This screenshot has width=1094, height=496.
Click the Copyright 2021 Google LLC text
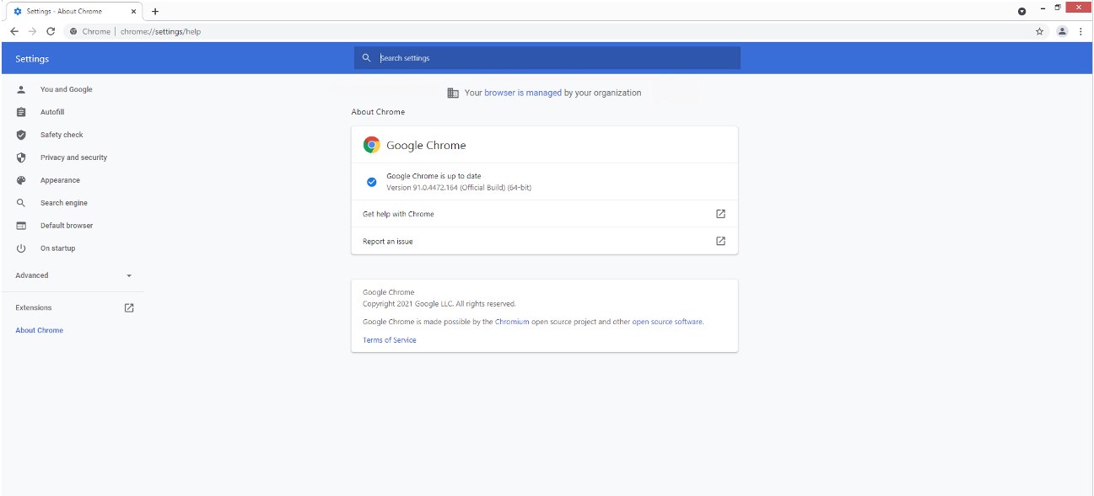coord(439,304)
